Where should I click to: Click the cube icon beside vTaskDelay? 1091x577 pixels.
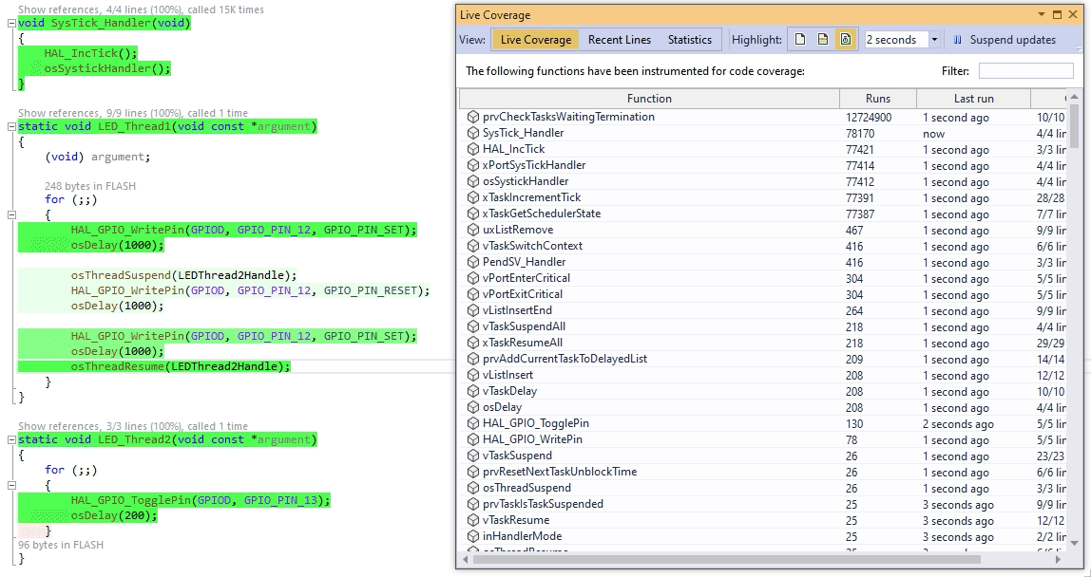(x=473, y=391)
